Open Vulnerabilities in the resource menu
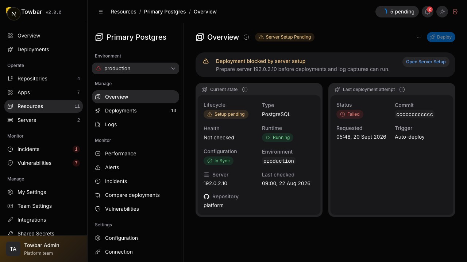The image size is (467, 262). [x=135, y=209]
